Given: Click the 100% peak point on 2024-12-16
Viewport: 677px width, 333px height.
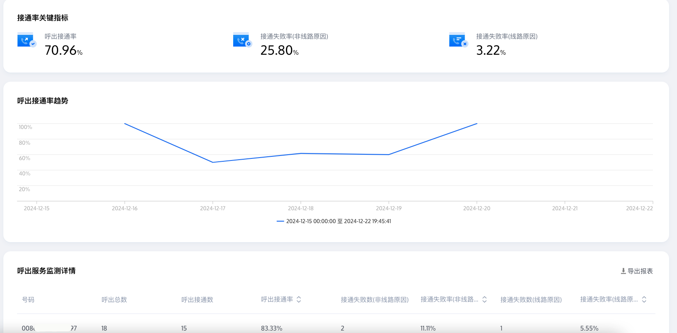Looking at the screenshot, I should tap(125, 124).
